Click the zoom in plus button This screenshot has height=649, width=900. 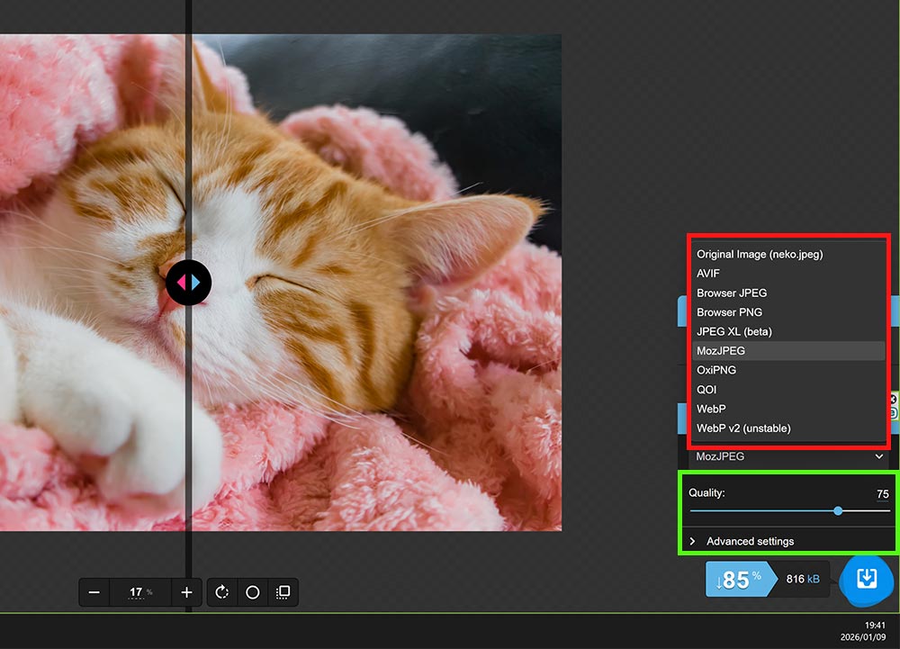(186, 592)
